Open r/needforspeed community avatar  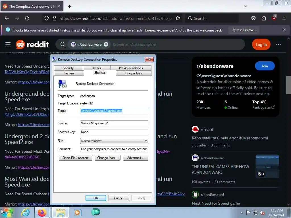click(x=195, y=194)
